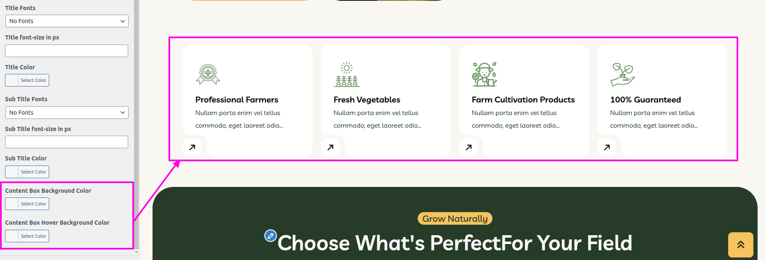Open the arrow link under Fresh Vegetables

330,147
